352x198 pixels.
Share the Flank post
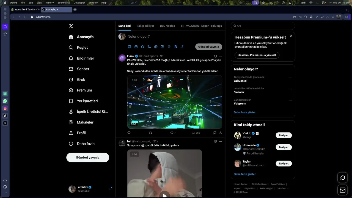click(x=221, y=133)
